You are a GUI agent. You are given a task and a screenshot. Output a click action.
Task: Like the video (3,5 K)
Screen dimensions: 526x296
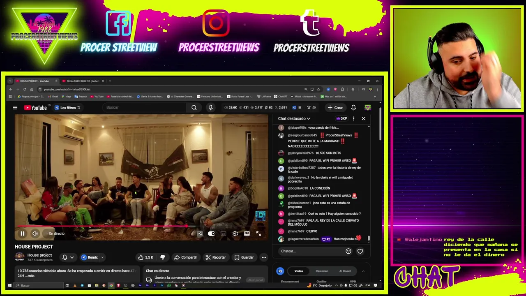pyautogui.click(x=146, y=257)
